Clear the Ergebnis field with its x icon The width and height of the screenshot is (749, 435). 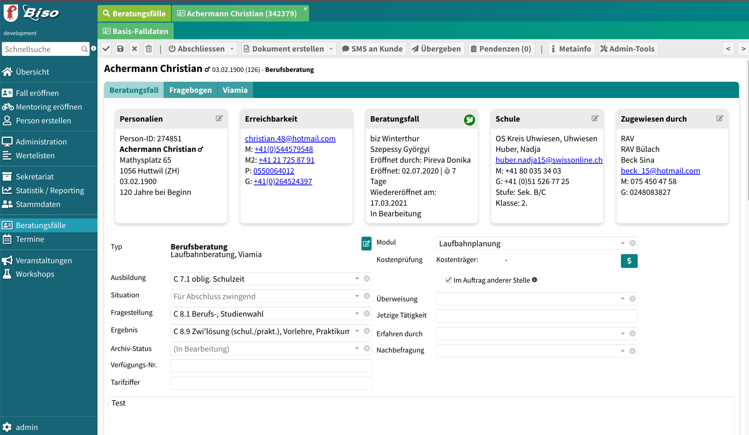click(367, 331)
